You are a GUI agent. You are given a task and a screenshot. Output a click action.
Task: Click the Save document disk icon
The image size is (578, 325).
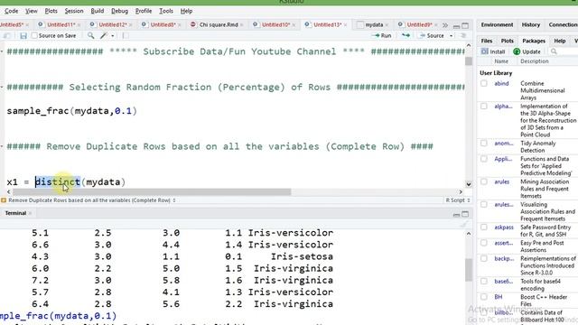click(x=23, y=36)
